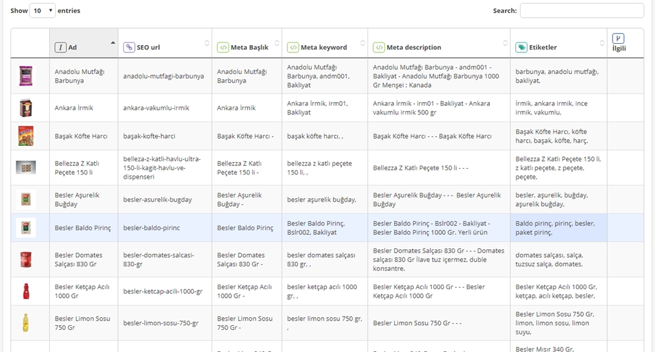Select the Ad cell 'Anadolu Mutfağı Barbunya'
The height and width of the screenshot is (352, 655).
coord(84,76)
